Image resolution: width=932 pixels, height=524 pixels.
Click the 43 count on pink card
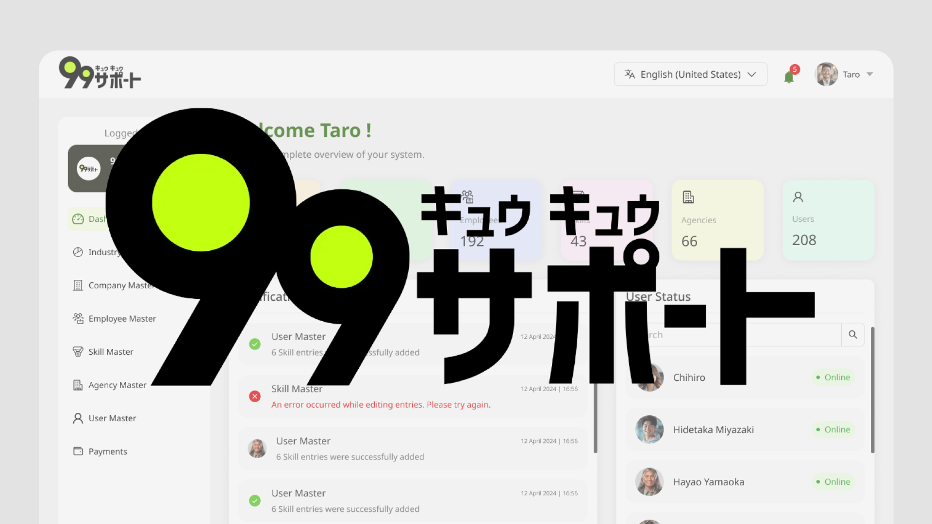point(578,241)
